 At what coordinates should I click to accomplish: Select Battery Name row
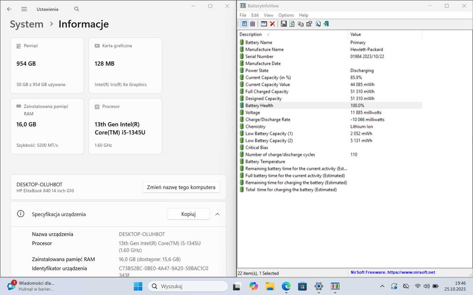330,42
